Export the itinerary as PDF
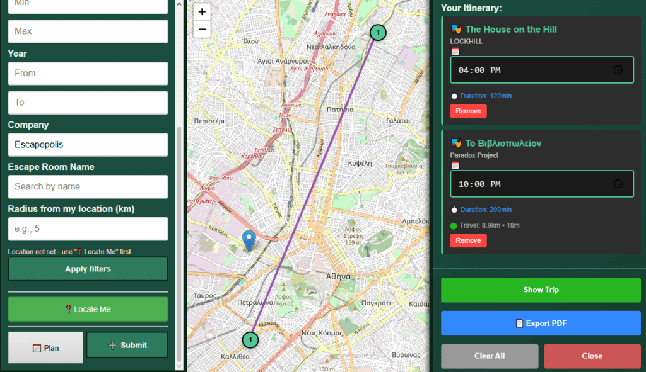The width and height of the screenshot is (646, 372). pyautogui.click(x=541, y=324)
